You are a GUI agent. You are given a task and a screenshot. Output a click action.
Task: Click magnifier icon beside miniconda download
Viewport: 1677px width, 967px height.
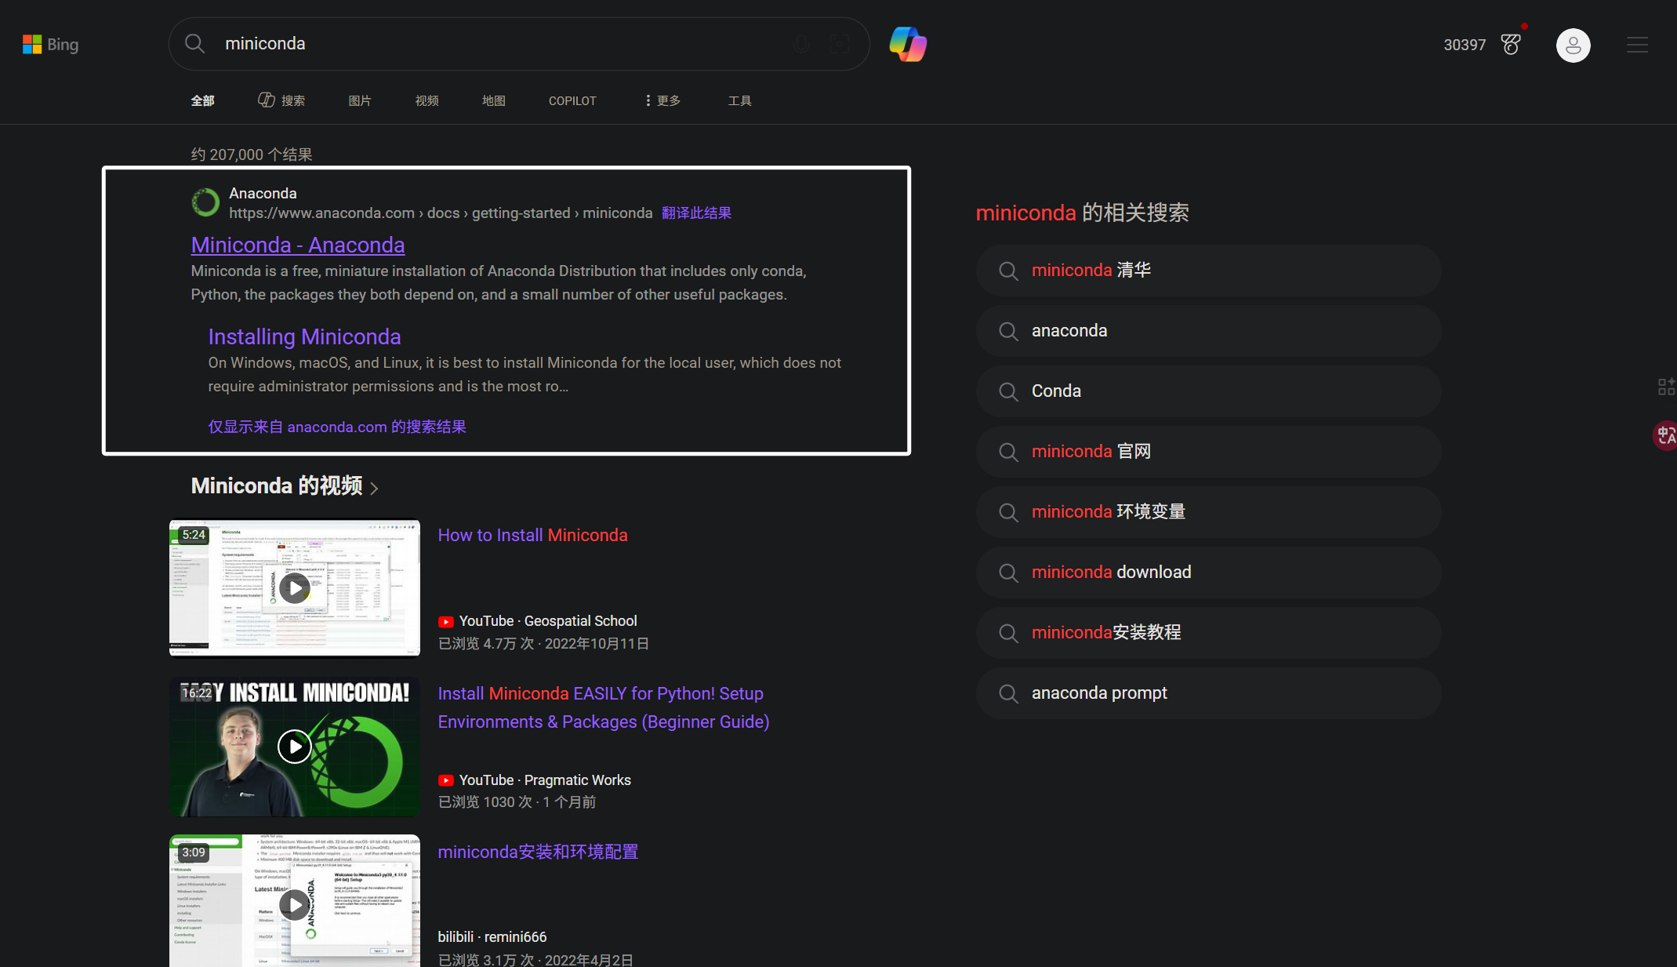tap(1008, 573)
